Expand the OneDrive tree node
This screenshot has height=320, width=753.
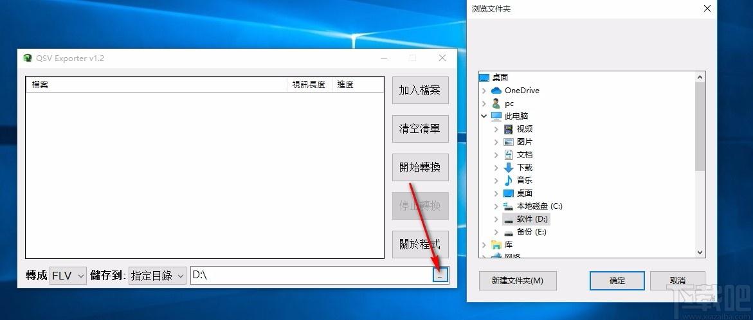[484, 90]
